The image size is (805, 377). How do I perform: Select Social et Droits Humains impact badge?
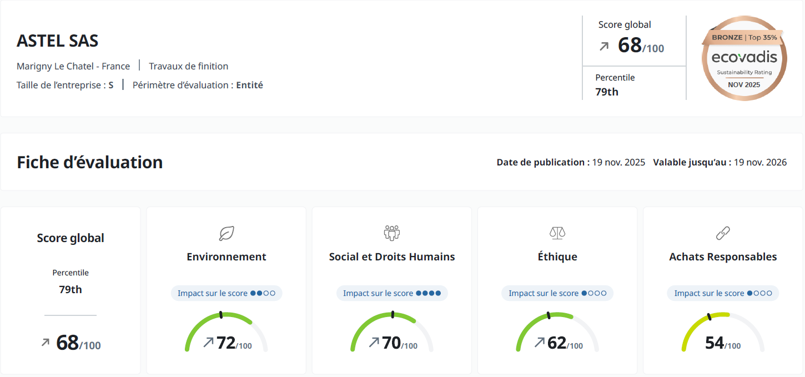392,293
